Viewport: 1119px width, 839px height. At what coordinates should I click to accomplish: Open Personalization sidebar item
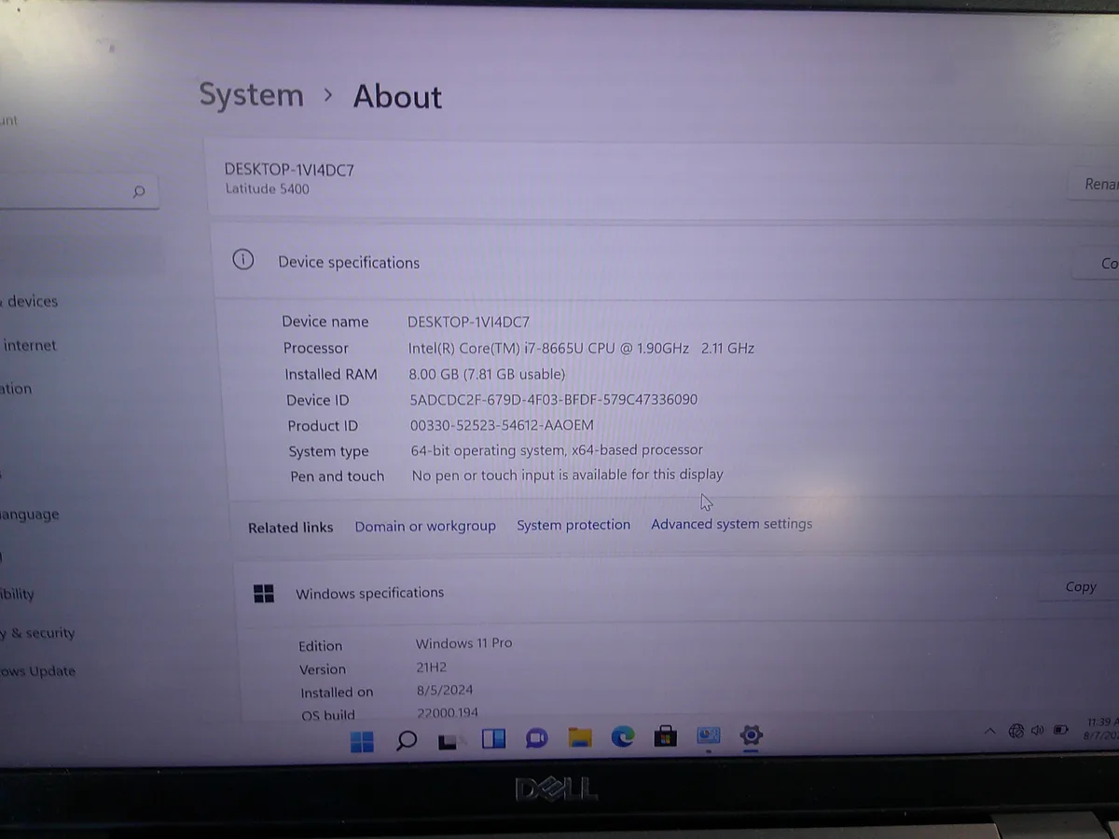point(16,389)
